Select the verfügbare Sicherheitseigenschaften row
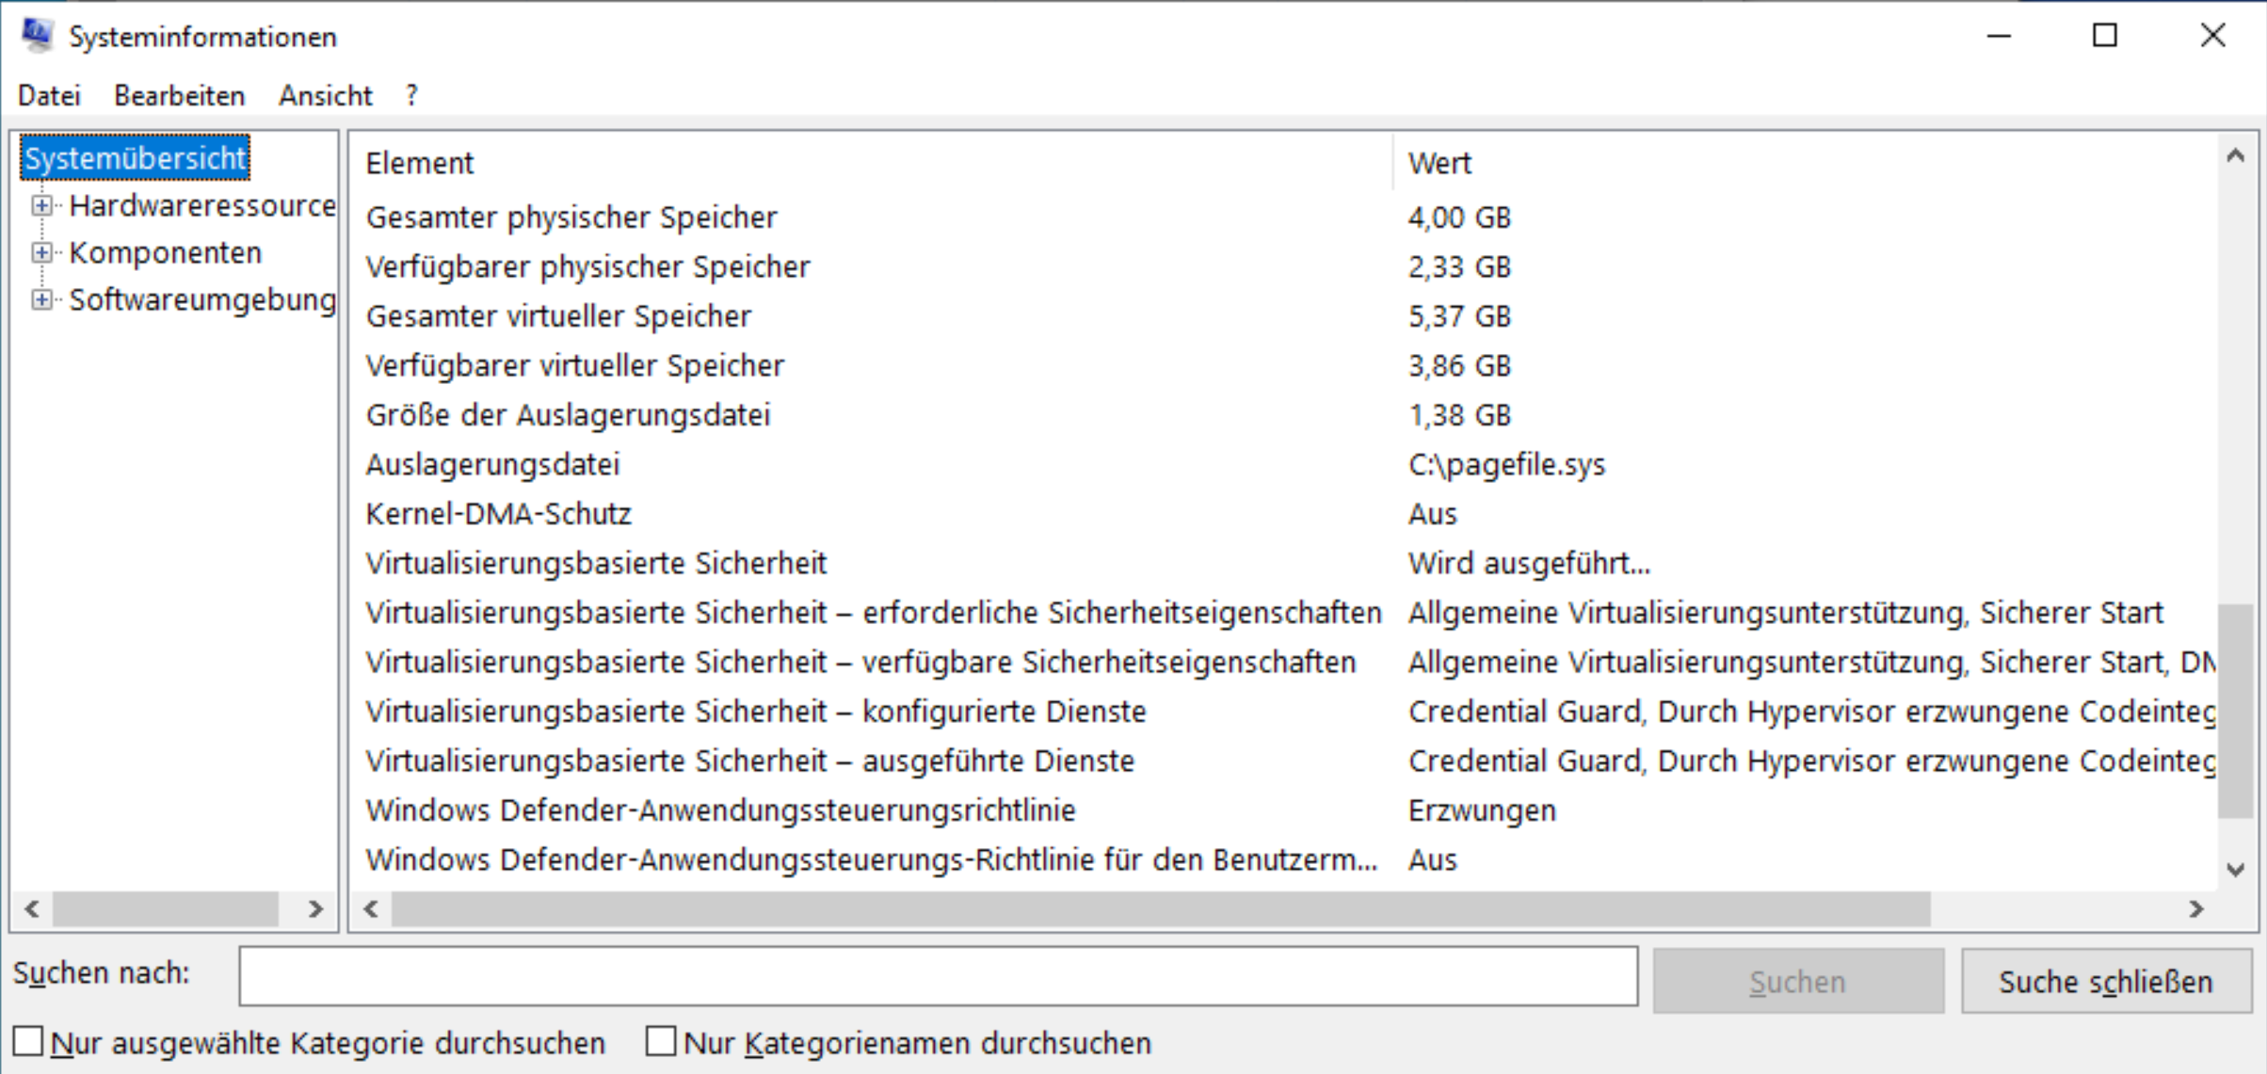 pos(1284,662)
